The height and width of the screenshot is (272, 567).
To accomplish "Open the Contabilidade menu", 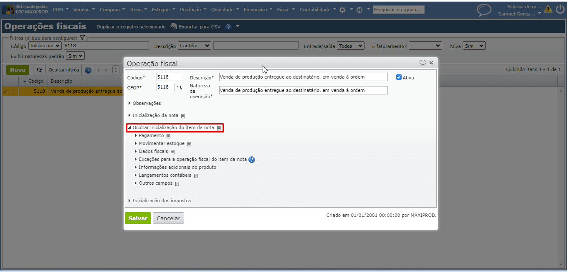I will click(x=318, y=10).
